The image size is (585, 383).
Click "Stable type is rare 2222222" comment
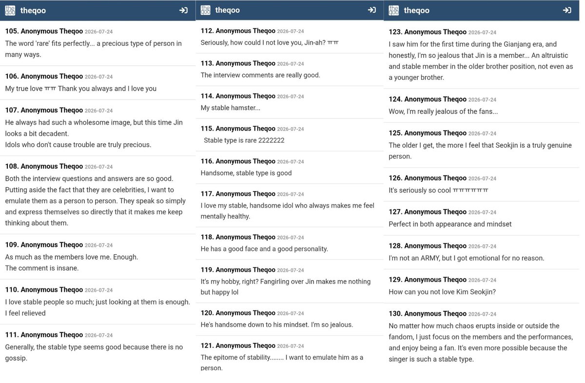tap(244, 140)
